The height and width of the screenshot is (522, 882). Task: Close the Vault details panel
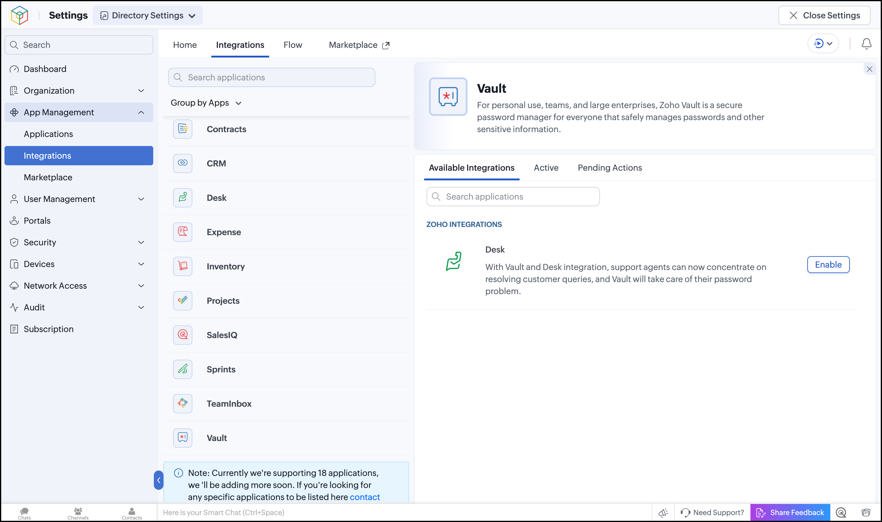tap(869, 69)
